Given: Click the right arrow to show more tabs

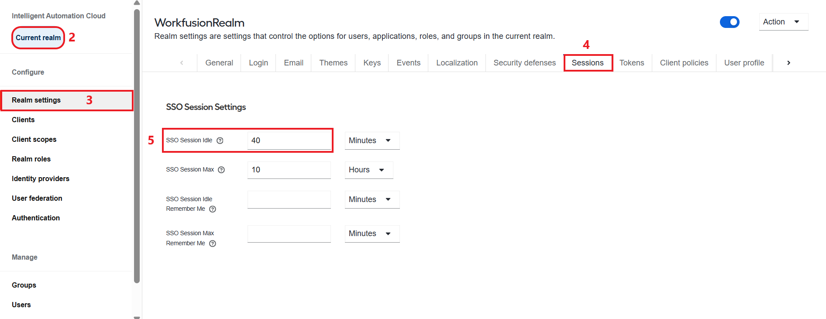Looking at the screenshot, I should tap(788, 63).
